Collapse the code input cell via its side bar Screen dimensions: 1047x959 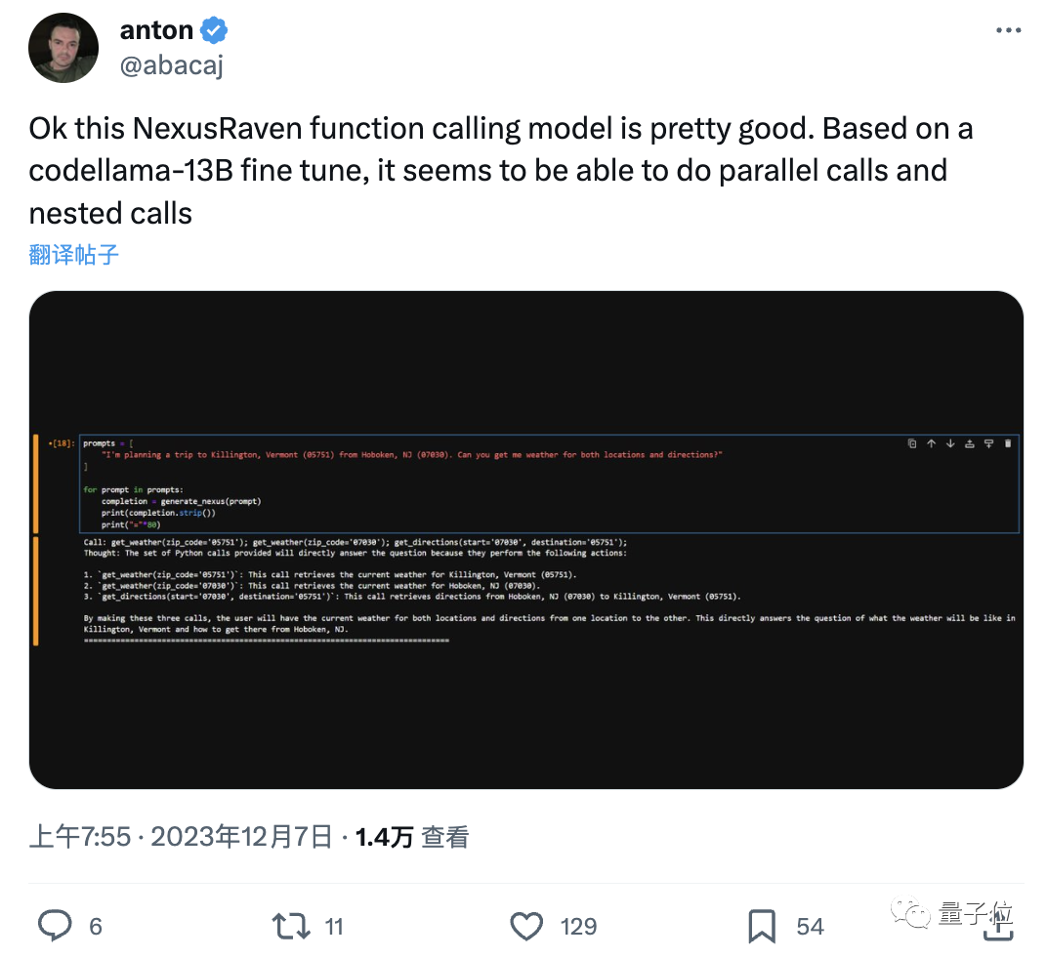pos(36,483)
